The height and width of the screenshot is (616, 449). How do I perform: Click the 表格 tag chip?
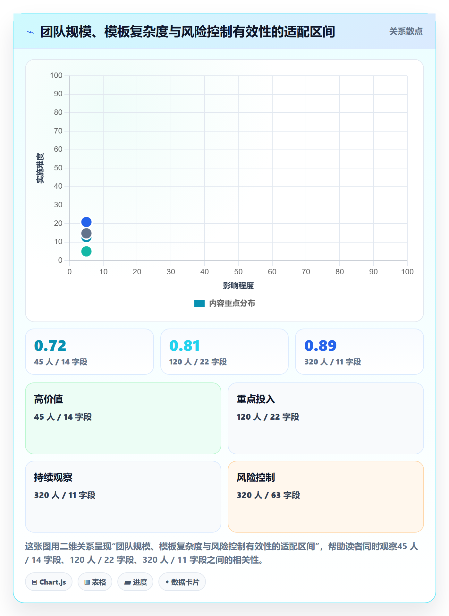pyautogui.click(x=95, y=582)
